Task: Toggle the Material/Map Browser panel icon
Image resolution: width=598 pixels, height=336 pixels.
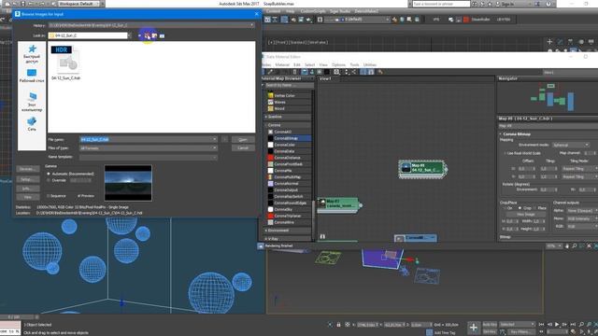Action: pyautogui.click(x=363, y=72)
